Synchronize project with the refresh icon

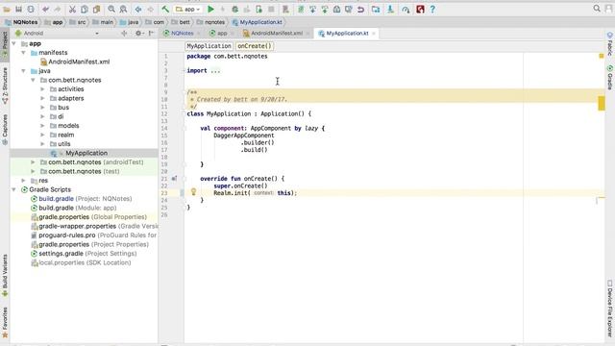coord(31,9)
